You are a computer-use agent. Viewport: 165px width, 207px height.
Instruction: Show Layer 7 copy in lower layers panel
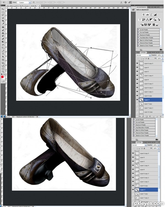tap(133, 194)
